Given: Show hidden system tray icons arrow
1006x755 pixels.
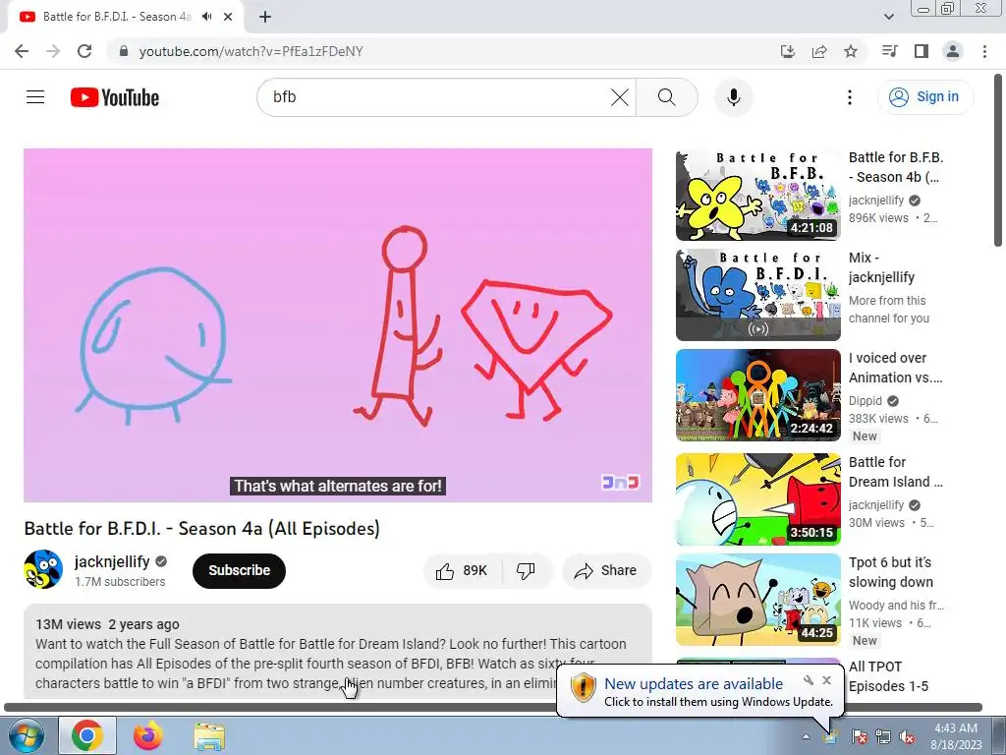Looking at the screenshot, I should click(x=806, y=736).
